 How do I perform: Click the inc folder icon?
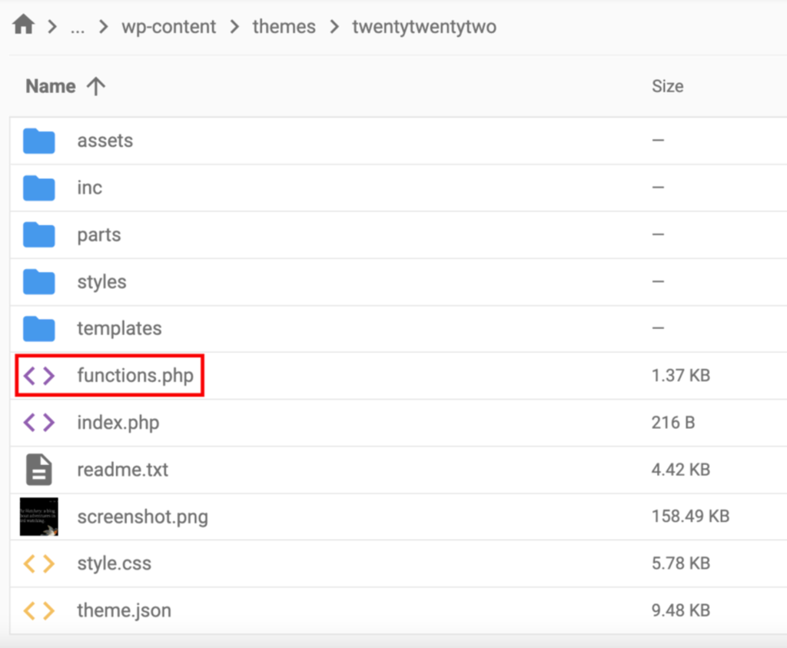click(x=38, y=188)
